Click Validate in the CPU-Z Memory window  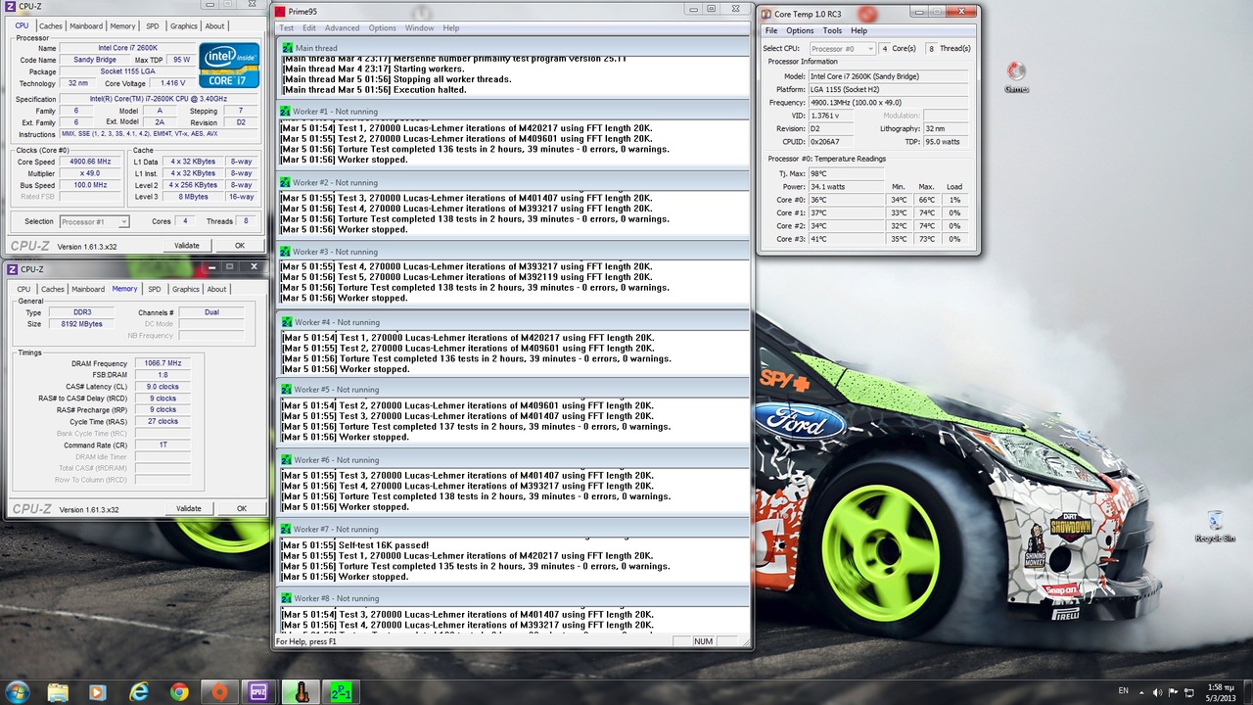coord(188,508)
